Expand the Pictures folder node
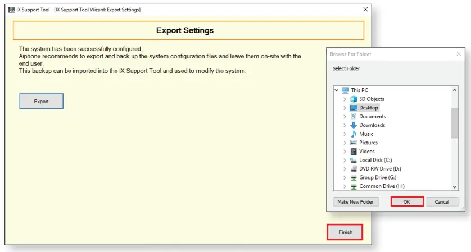Screen dimensions: 471x252 point(345,143)
